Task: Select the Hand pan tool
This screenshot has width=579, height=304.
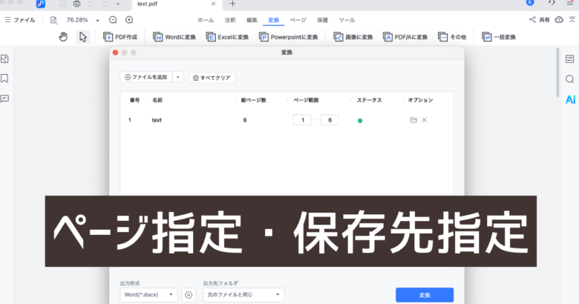Action: tap(63, 36)
